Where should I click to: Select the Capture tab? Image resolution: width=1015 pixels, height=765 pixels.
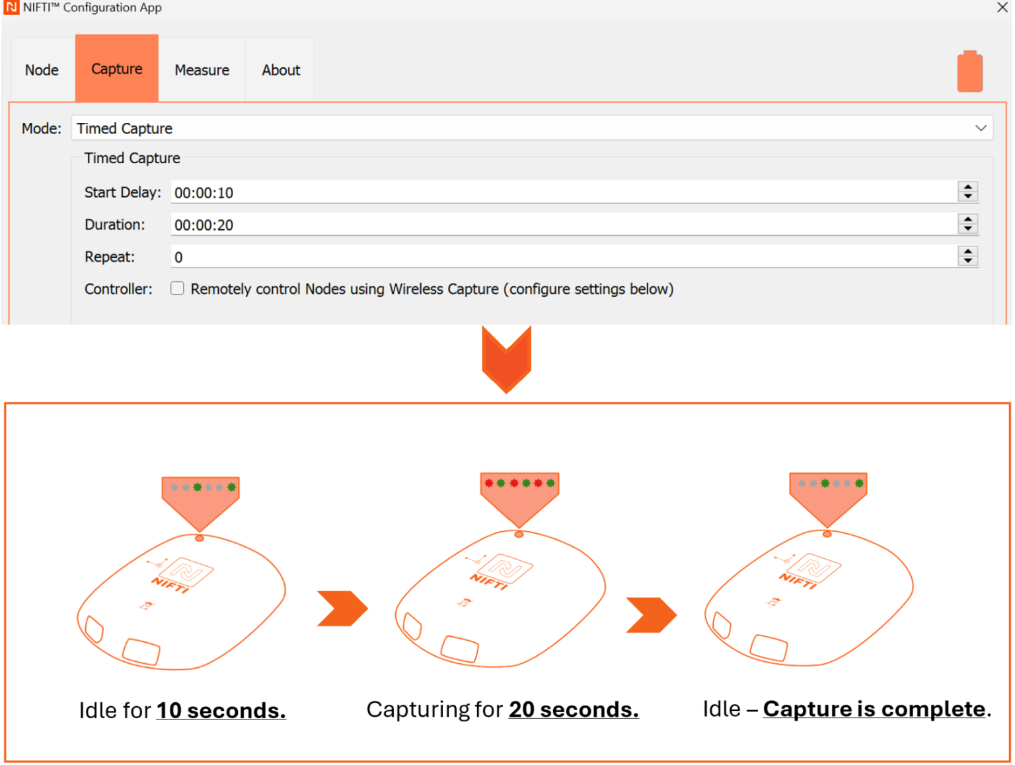point(117,68)
